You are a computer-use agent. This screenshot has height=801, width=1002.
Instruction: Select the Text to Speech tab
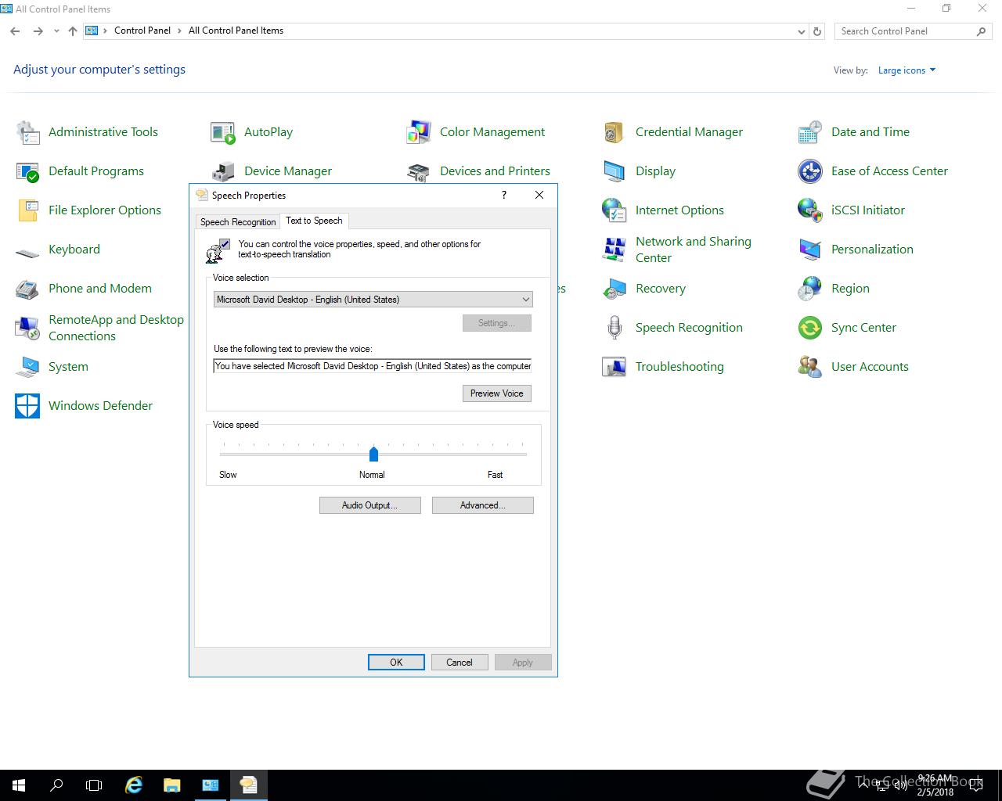(x=314, y=221)
